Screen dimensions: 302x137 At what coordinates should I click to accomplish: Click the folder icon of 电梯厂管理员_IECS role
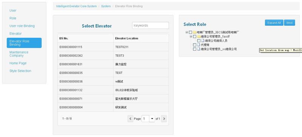click(x=194, y=32)
